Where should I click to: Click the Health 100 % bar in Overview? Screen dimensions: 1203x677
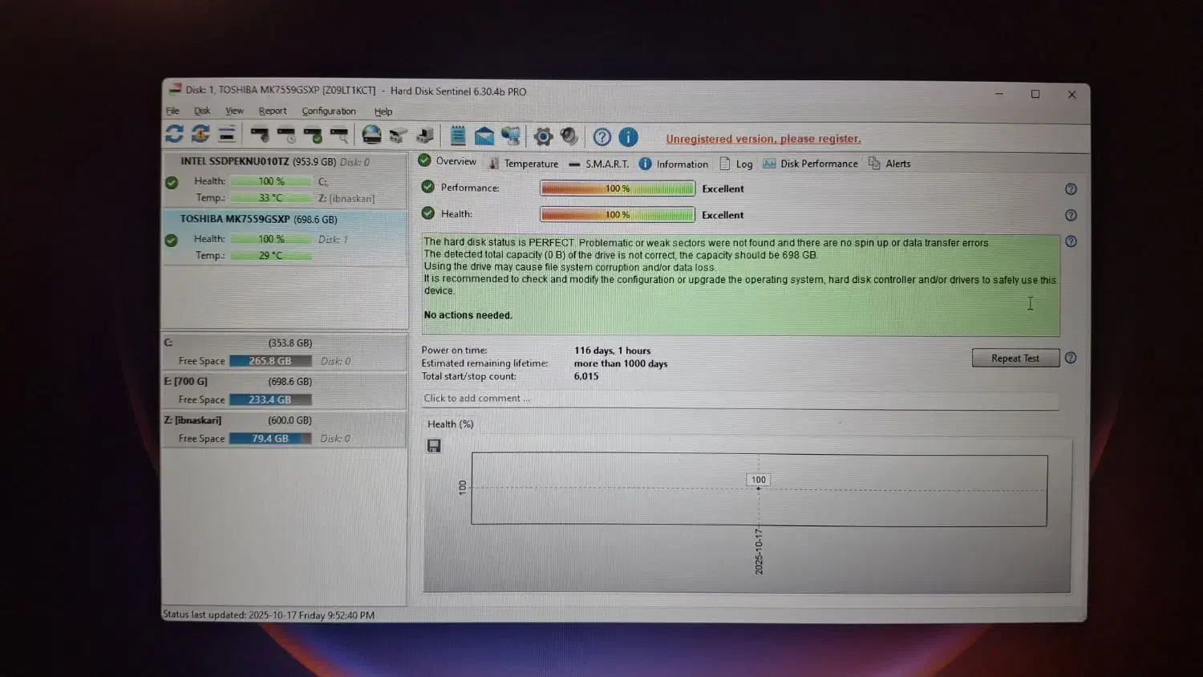tap(618, 215)
